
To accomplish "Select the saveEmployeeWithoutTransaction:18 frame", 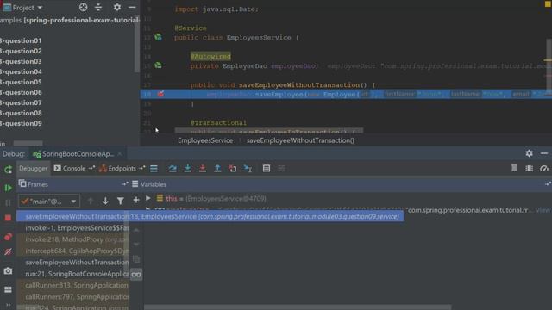I will 210,216.
